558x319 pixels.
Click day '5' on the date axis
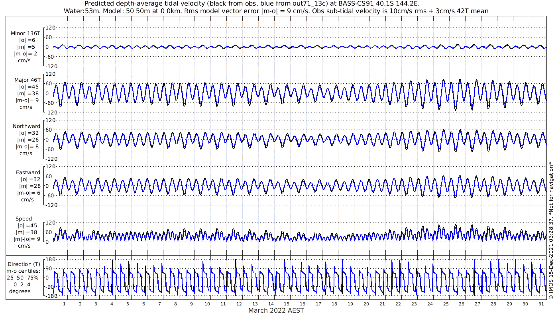(x=128, y=304)
